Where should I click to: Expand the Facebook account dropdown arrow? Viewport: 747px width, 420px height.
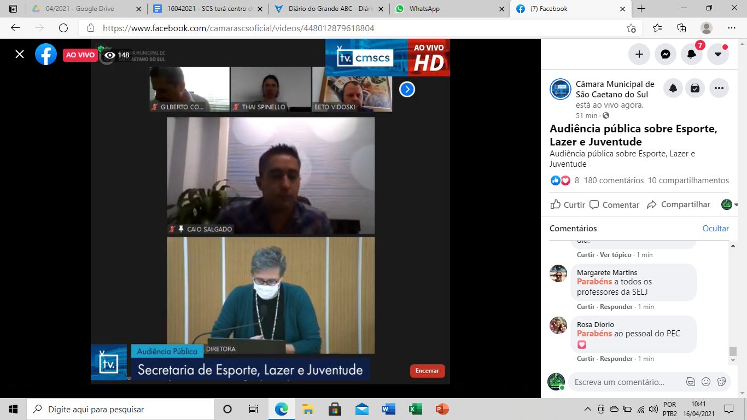click(x=718, y=54)
